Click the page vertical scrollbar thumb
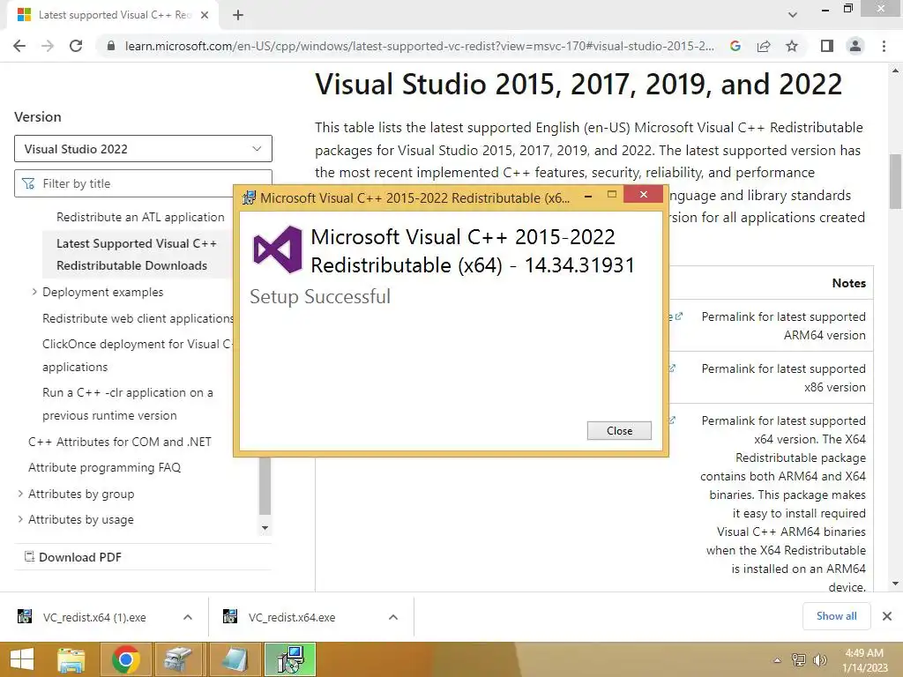The width and height of the screenshot is (903, 677). click(x=895, y=181)
